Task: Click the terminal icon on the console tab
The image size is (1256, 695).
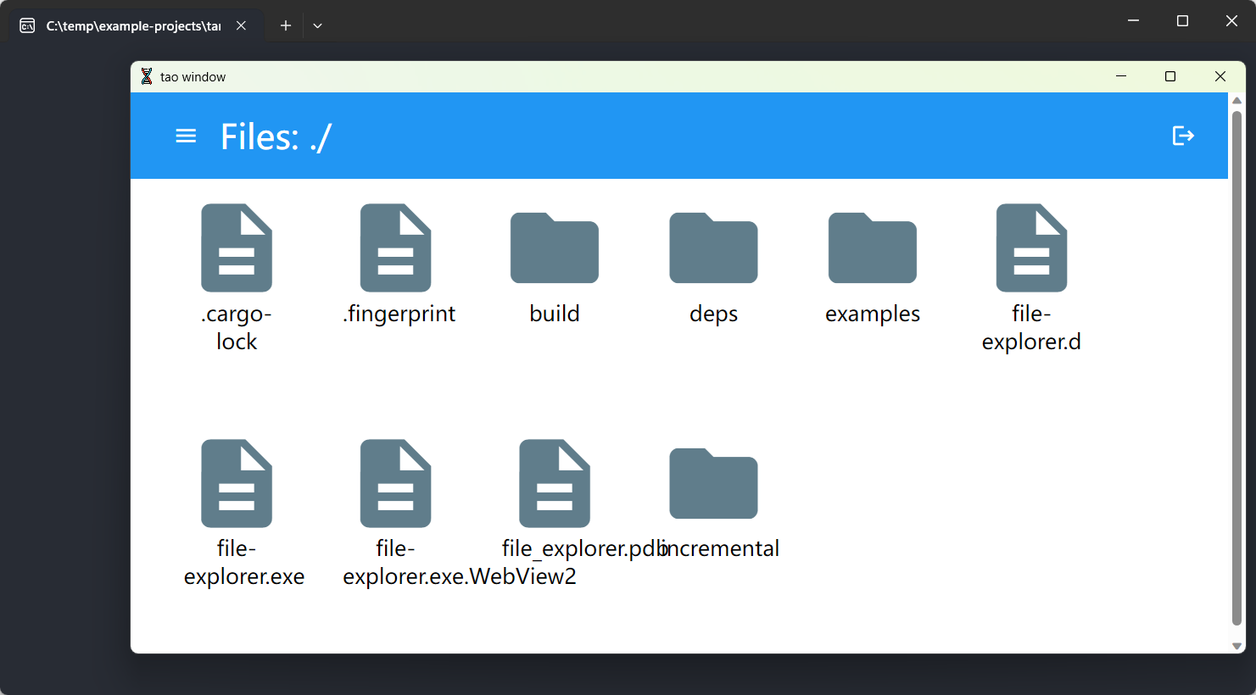Action: (25, 25)
